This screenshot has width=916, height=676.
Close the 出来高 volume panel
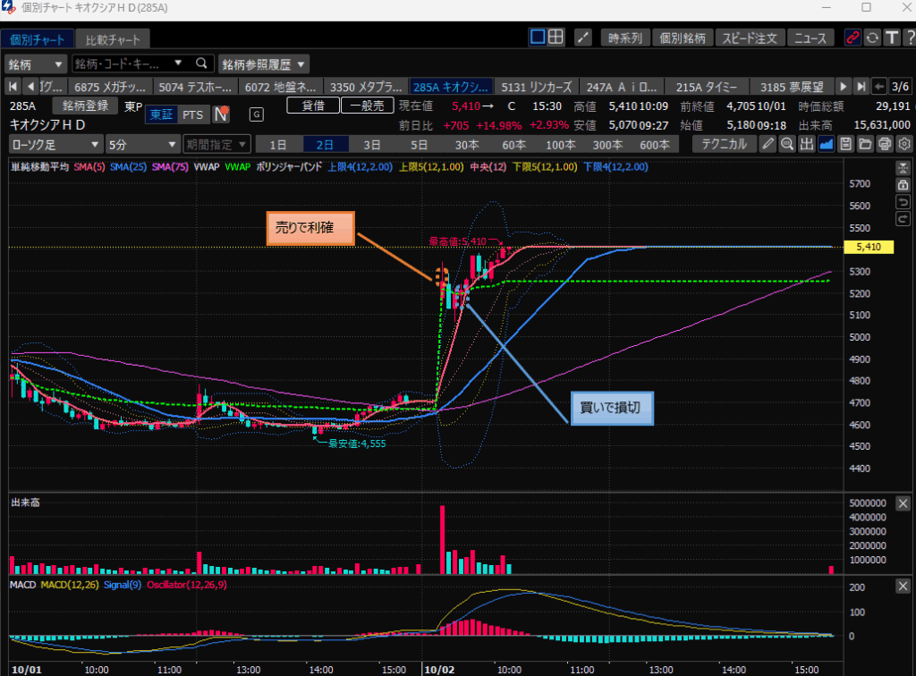pos(903,503)
